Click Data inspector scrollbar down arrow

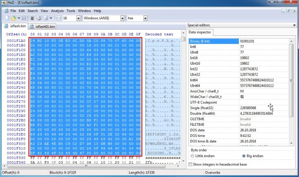point(291,143)
